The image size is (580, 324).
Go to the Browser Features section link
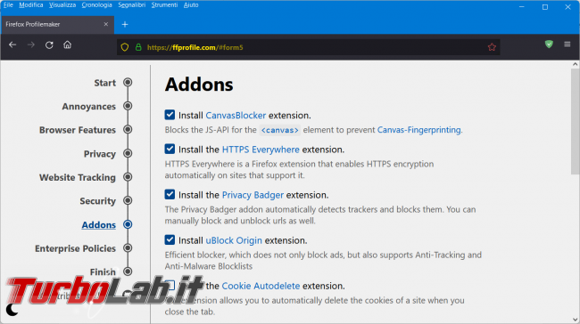[x=78, y=130]
